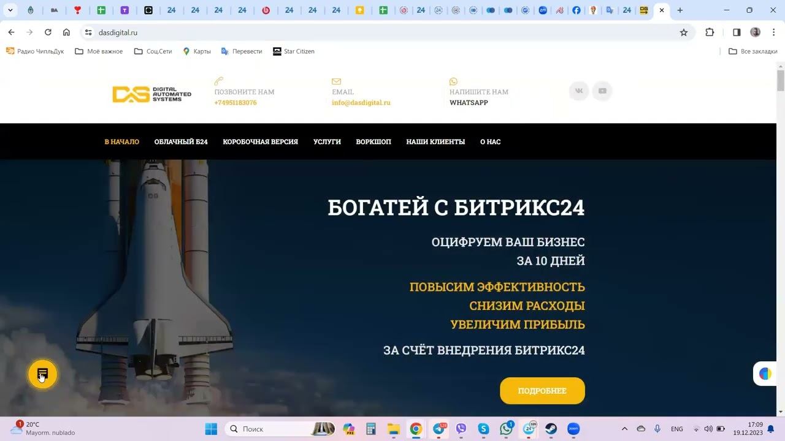Call phone number +74951183076
Viewport: 785px width, 441px height.
tap(235, 103)
